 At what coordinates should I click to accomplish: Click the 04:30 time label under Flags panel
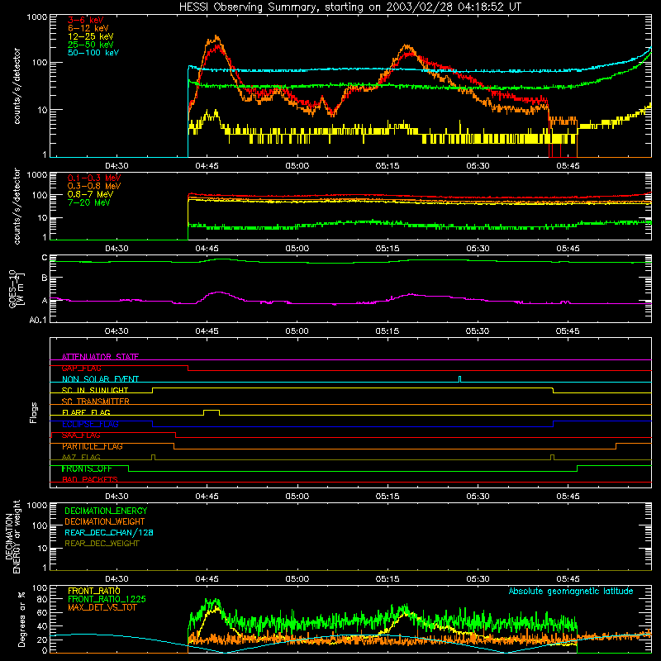117,497
